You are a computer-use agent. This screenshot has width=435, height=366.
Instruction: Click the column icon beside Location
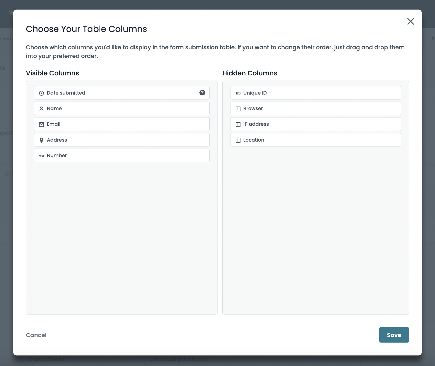pyautogui.click(x=238, y=140)
